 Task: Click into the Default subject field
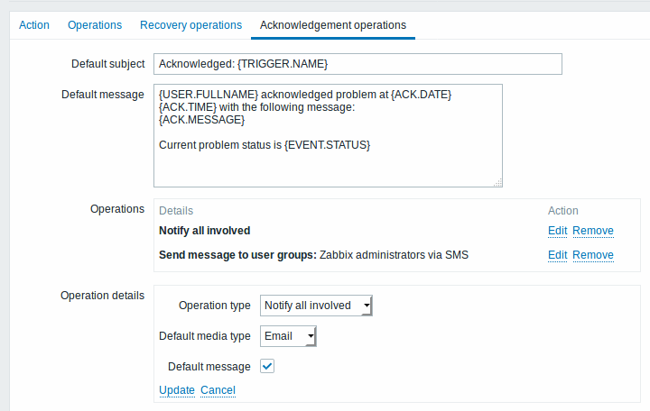tap(357, 64)
